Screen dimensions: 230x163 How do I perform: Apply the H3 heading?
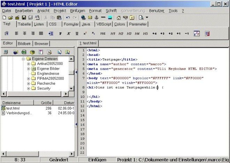(129, 34)
